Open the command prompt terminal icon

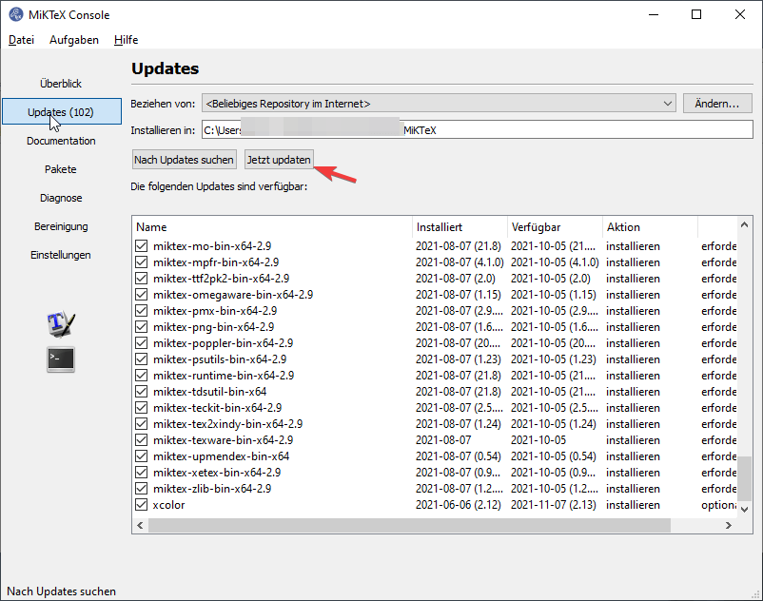[x=61, y=359]
